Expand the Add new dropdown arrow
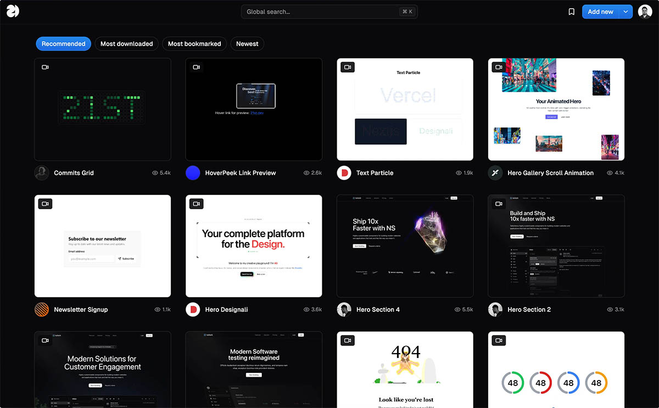 click(626, 12)
